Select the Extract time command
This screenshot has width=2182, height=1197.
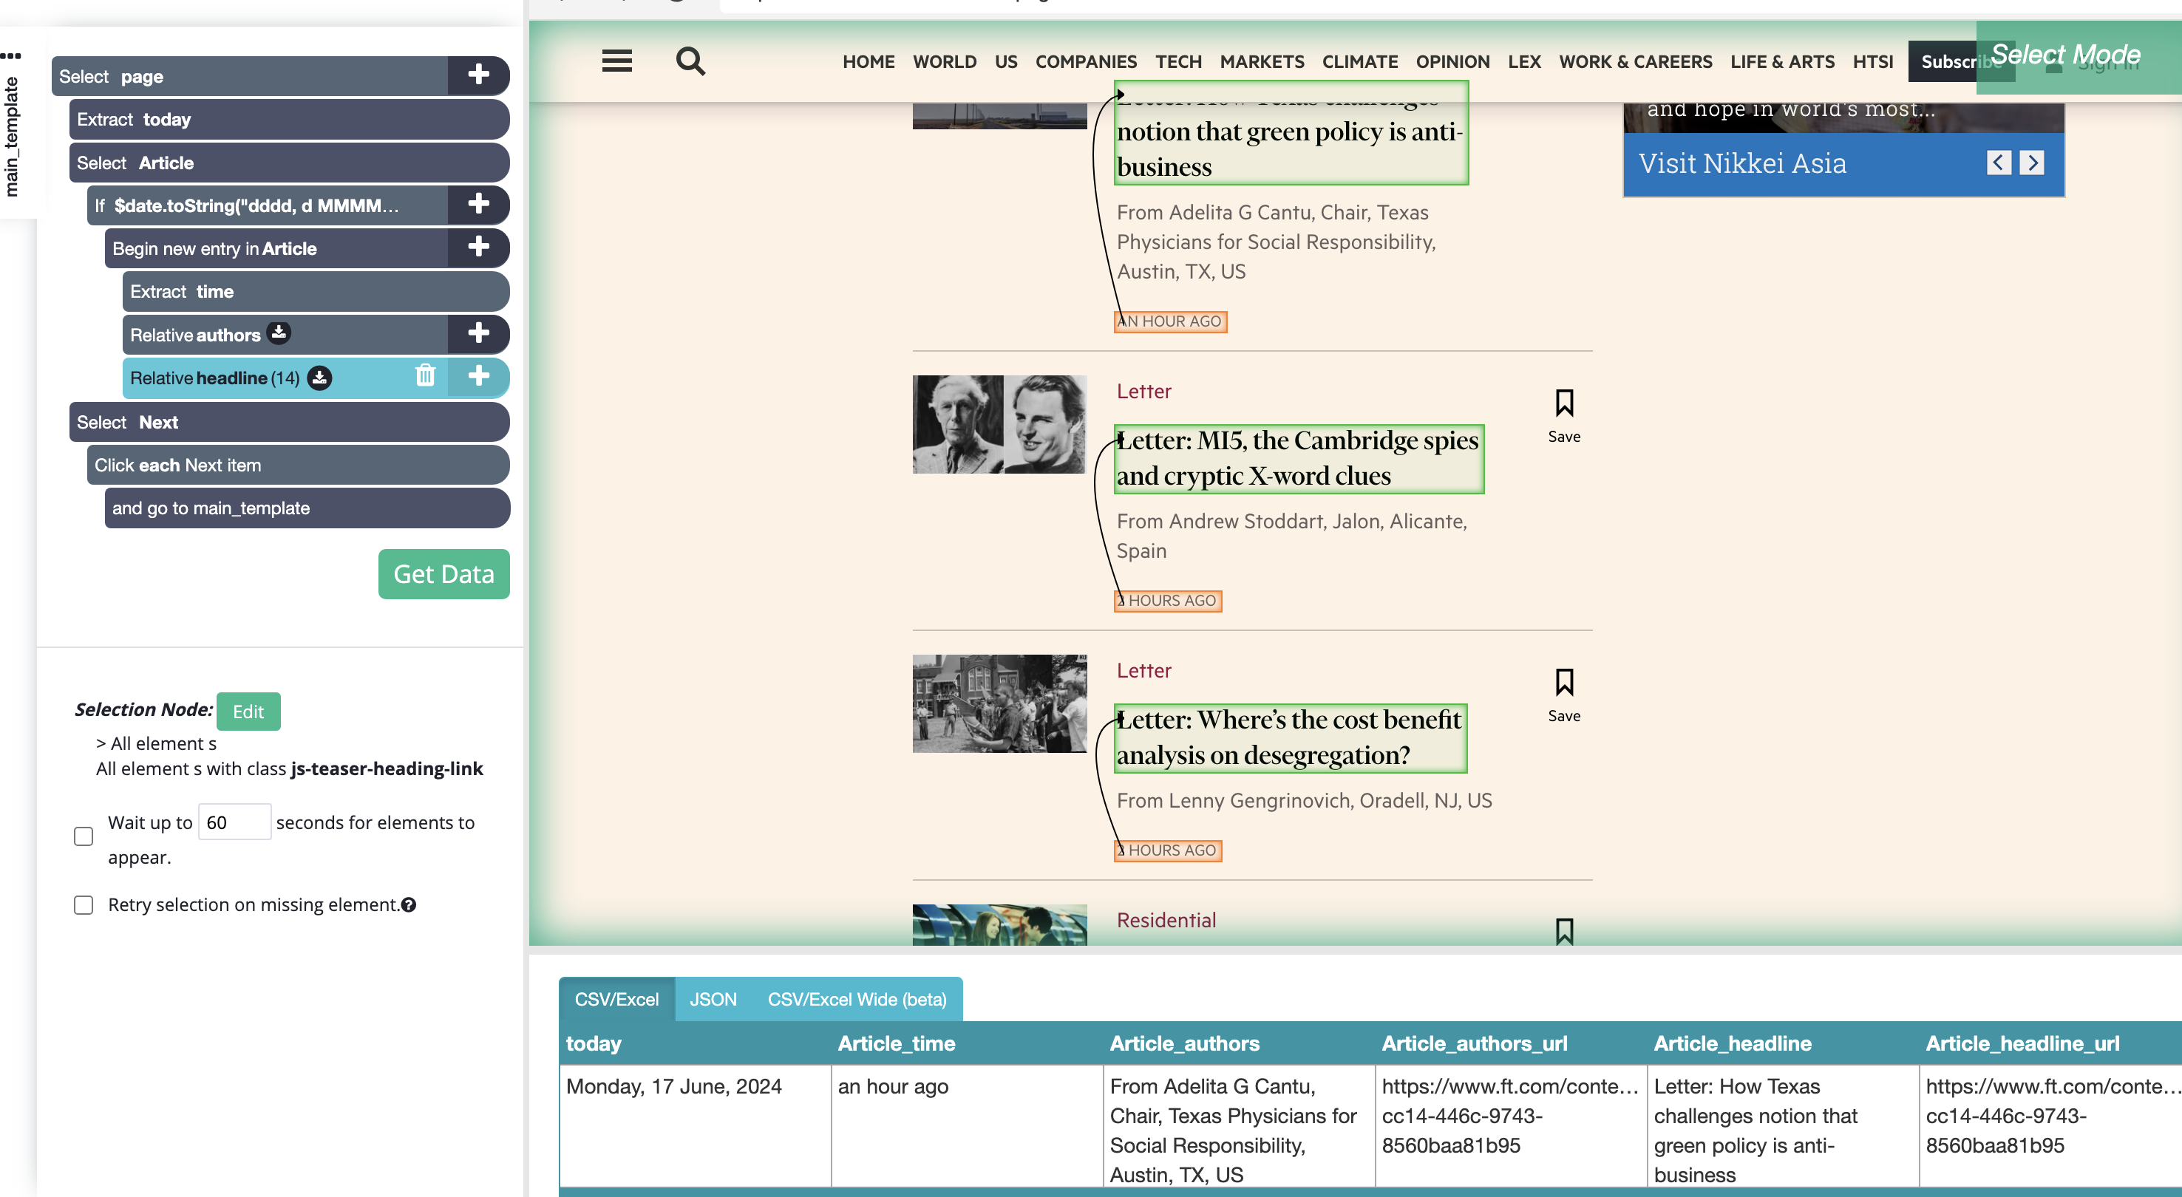(x=314, y=291)
